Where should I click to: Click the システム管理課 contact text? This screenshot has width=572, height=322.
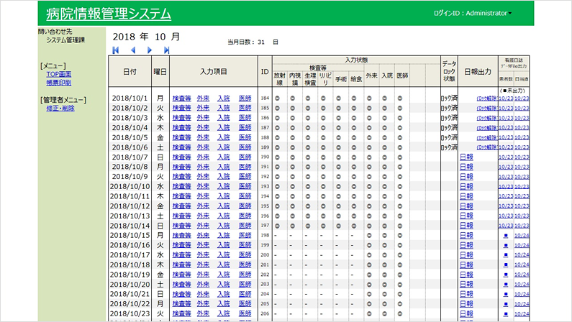click(65, 40)
